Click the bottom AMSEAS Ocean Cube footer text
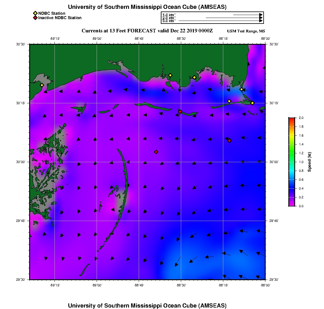 147,305
